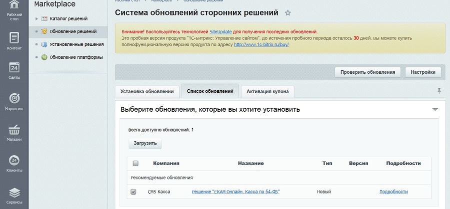Viewport: 450px width, 209px height.
Task: Click the Проверить обновления button
Action: [367, 72]
